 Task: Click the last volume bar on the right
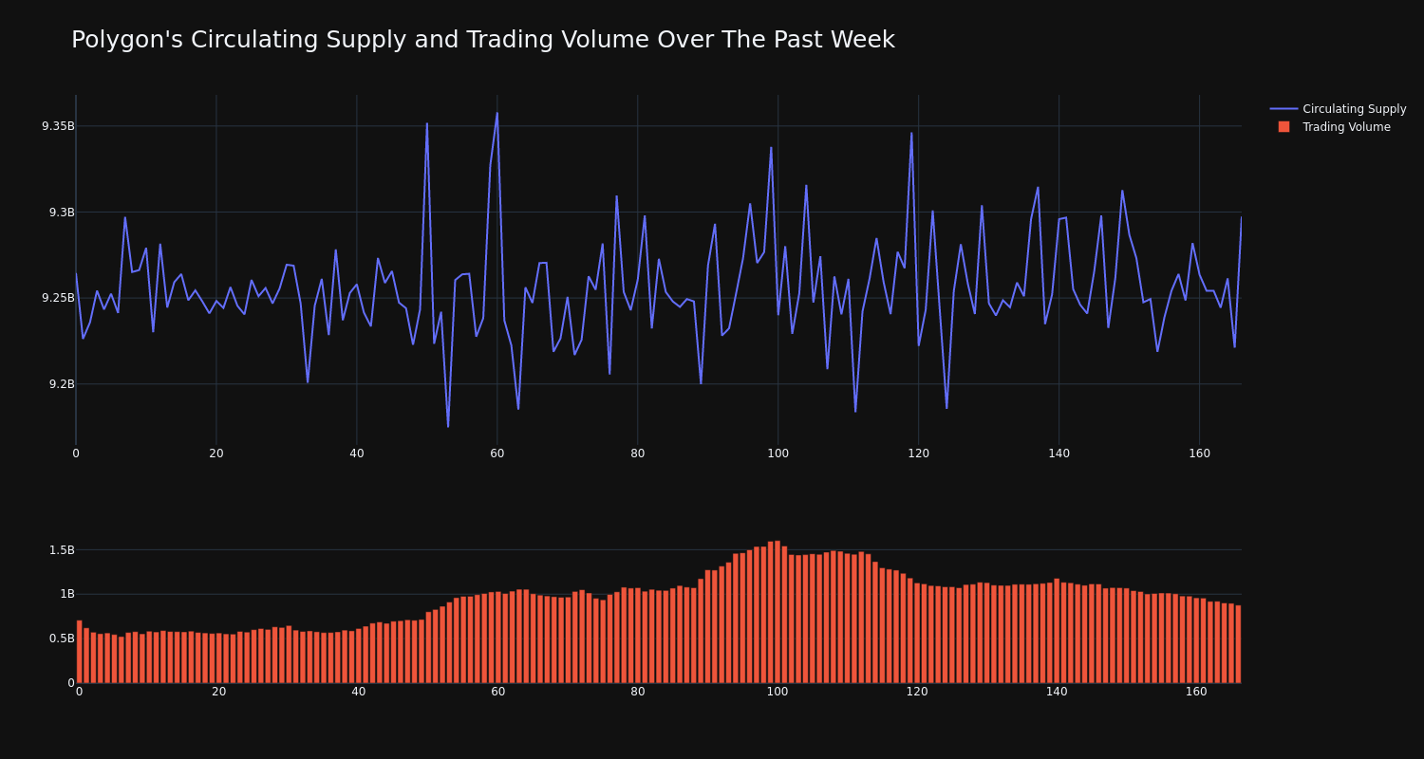pyautogui.click(x=1238, y=644)
